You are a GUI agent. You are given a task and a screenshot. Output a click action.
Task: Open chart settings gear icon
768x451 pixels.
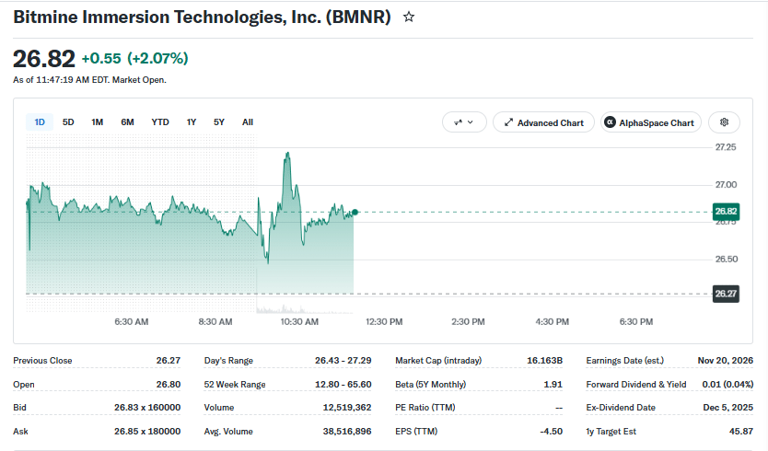click(x=724, y=122)
